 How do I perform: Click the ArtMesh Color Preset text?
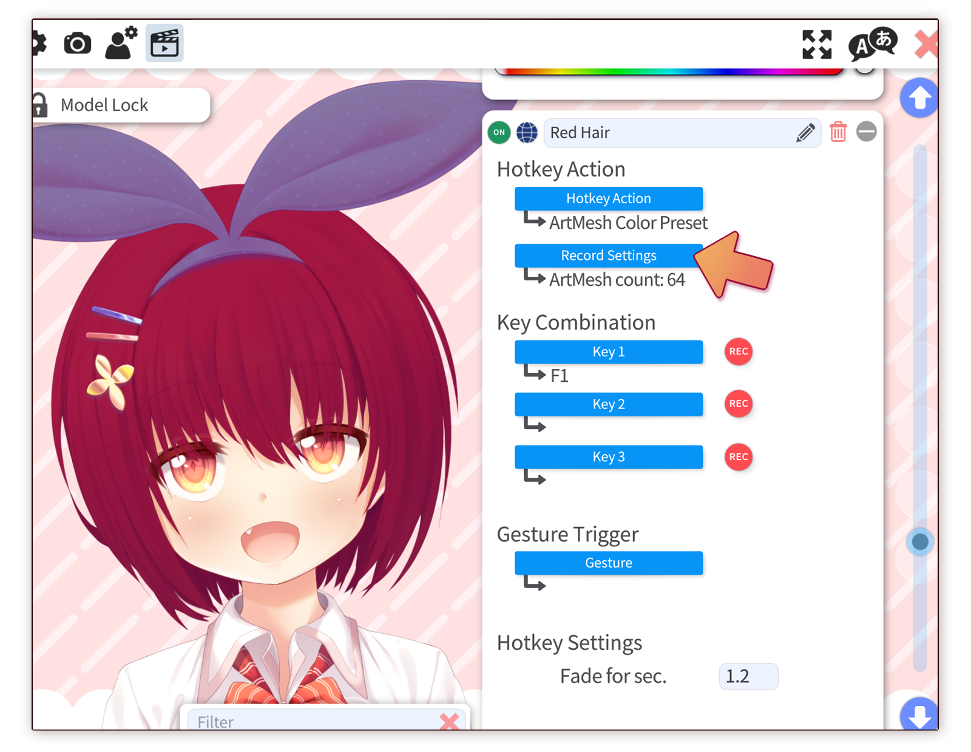[x=628, y=223]
